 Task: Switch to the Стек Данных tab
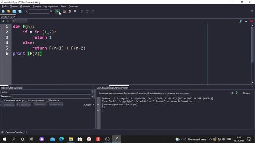click(x=15, y=88)
